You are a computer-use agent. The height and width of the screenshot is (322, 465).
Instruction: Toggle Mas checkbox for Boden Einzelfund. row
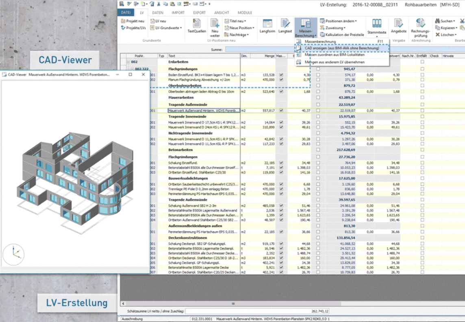click(x=281, y=75)
